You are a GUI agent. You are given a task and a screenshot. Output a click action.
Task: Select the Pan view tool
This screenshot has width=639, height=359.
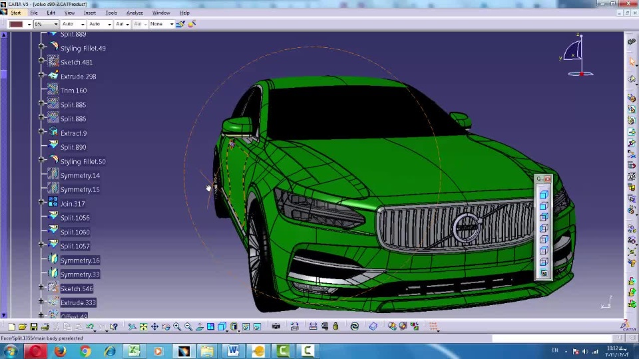[154, 326]
